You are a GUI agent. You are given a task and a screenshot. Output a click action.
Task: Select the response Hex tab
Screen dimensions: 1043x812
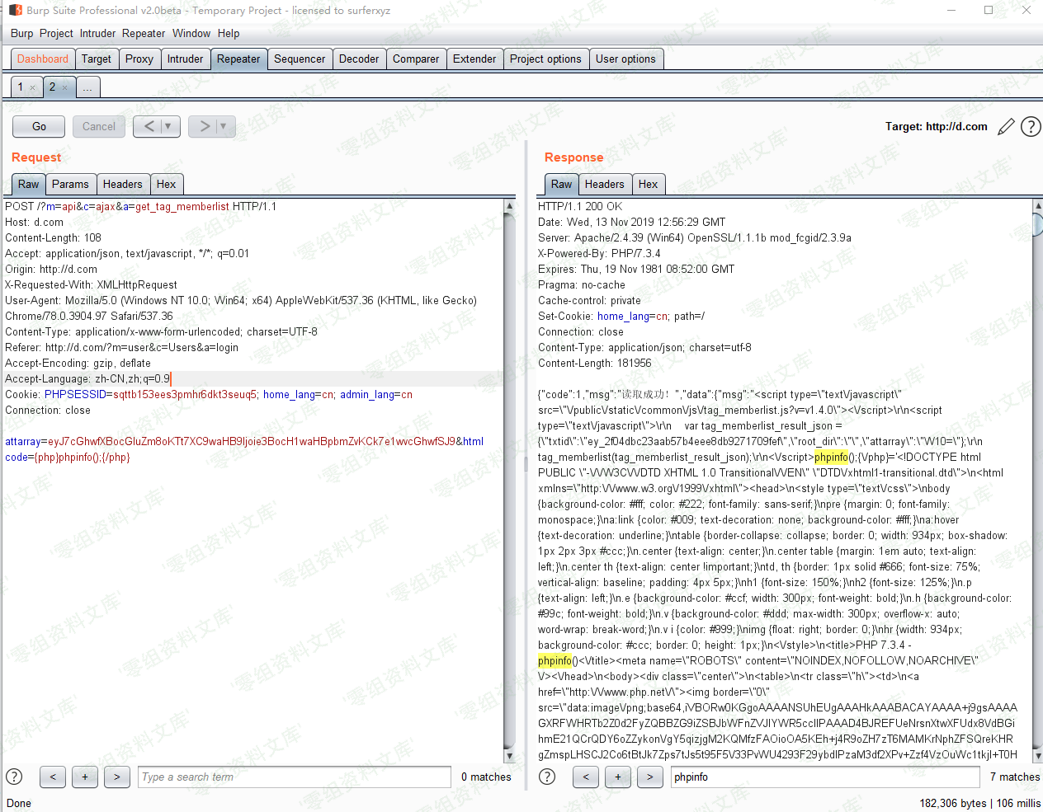click(x=649, y=185)
